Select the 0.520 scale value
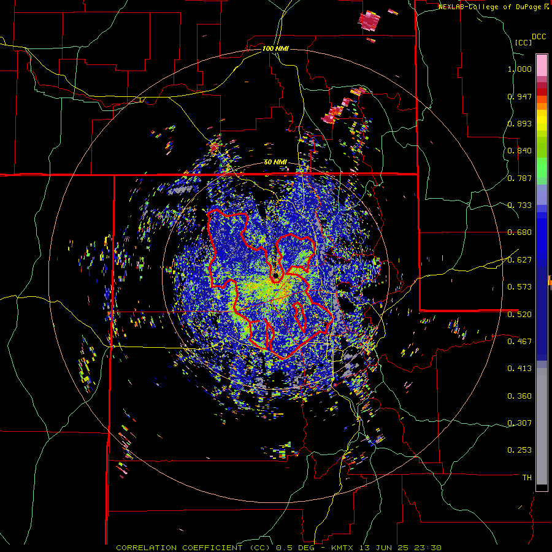The image size is (552, 552). point(519,314)
